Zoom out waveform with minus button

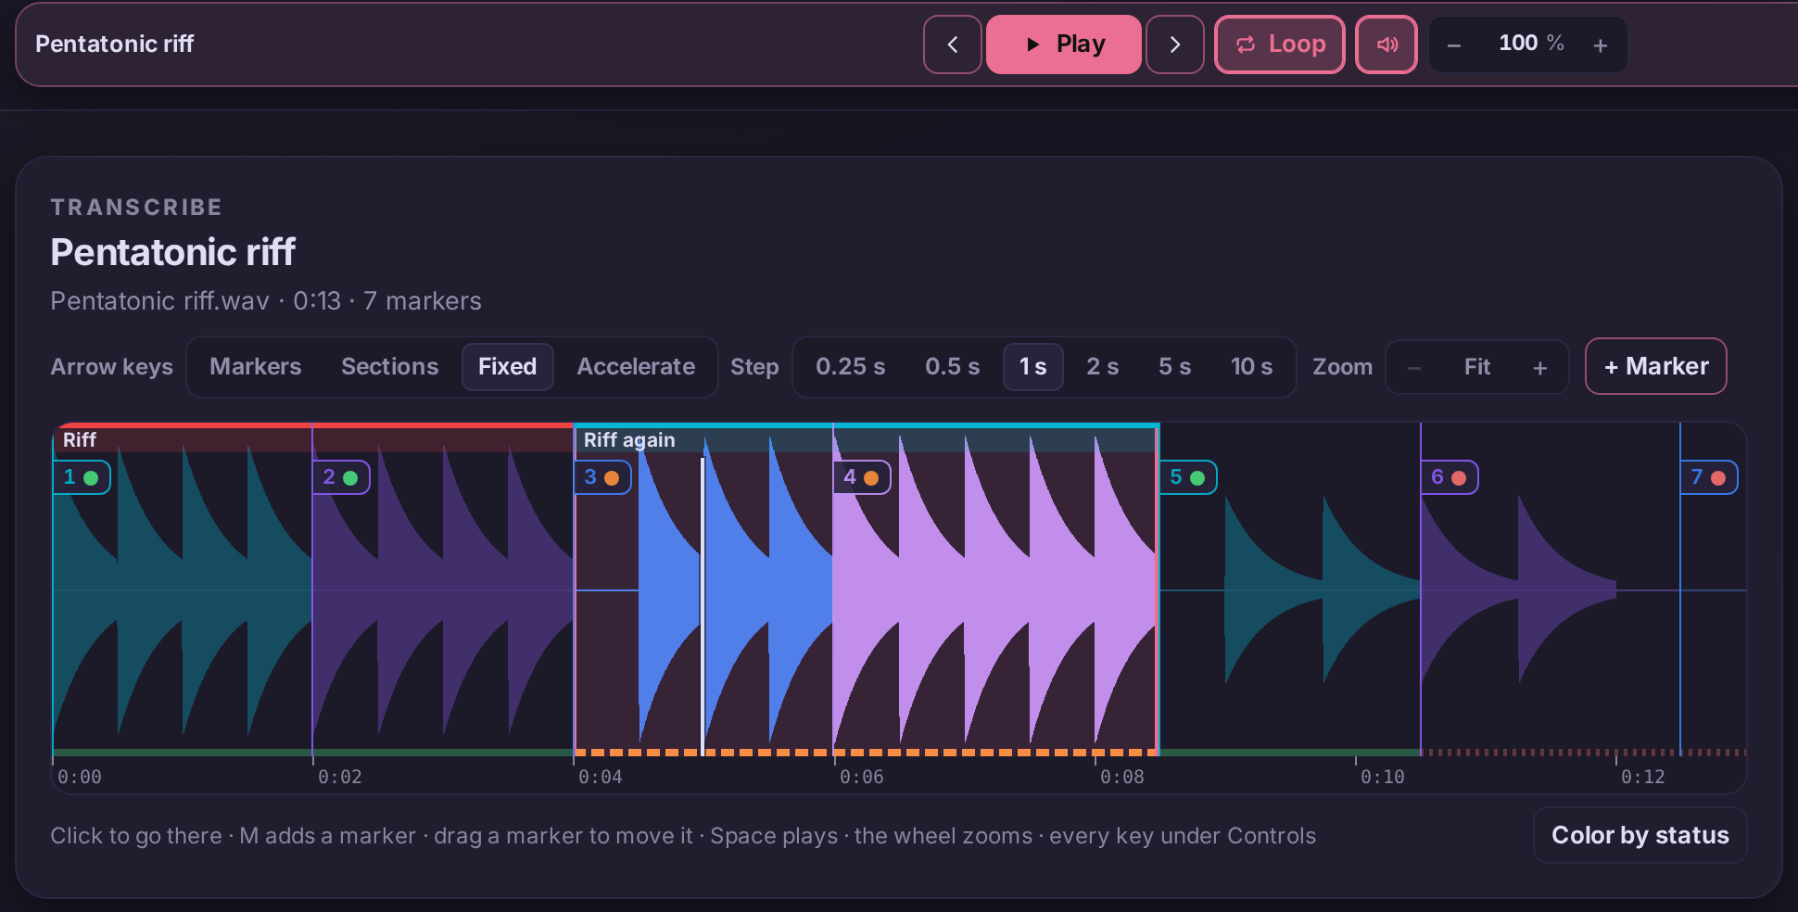tap(1414, 368)
